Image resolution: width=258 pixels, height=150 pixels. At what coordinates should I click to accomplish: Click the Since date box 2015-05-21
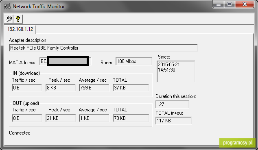coord(176,72)
